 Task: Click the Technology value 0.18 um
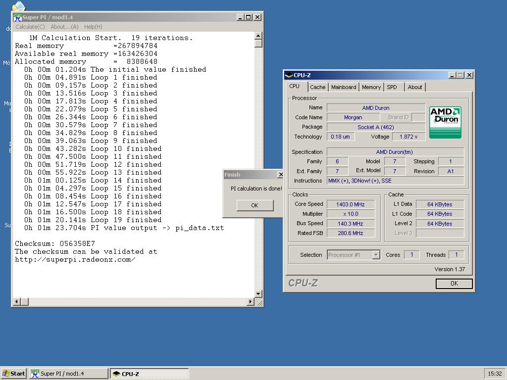(341, 137)
